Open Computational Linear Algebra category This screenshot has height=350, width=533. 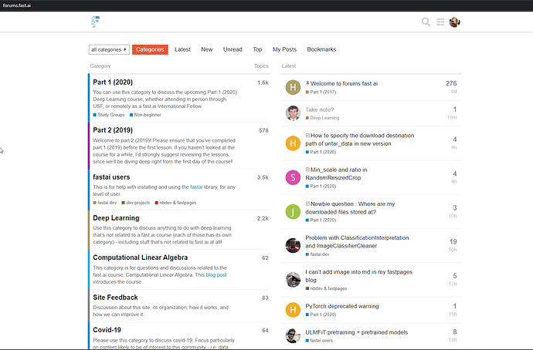click(141, 257)
